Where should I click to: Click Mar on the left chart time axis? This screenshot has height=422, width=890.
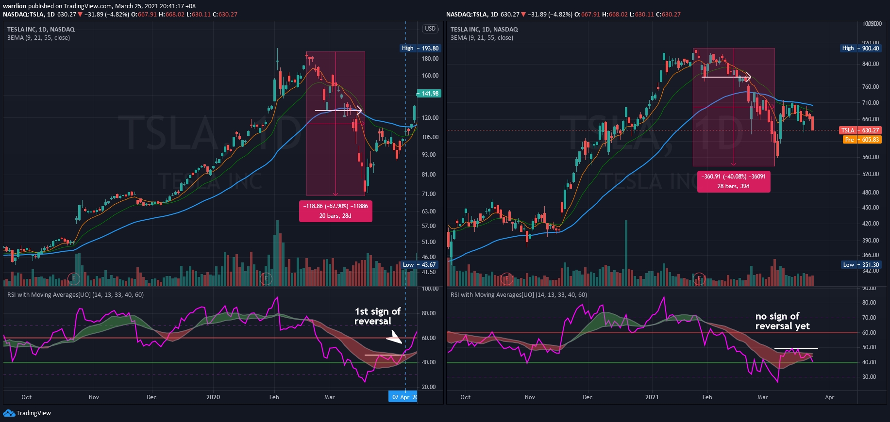pyautogui.click(x=330, y=397)
